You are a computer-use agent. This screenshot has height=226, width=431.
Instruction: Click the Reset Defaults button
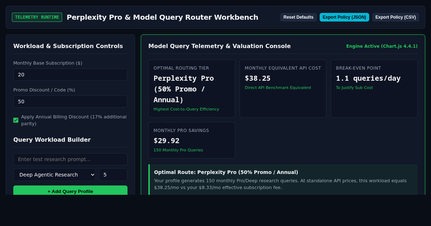coord(298,17)
